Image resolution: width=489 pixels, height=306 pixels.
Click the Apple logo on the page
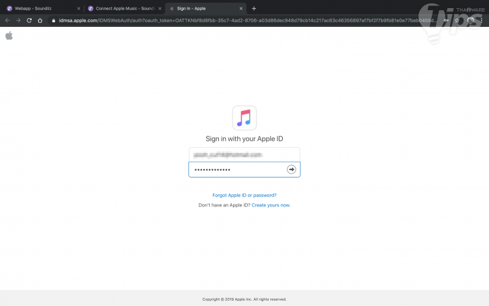pos(9,36)
